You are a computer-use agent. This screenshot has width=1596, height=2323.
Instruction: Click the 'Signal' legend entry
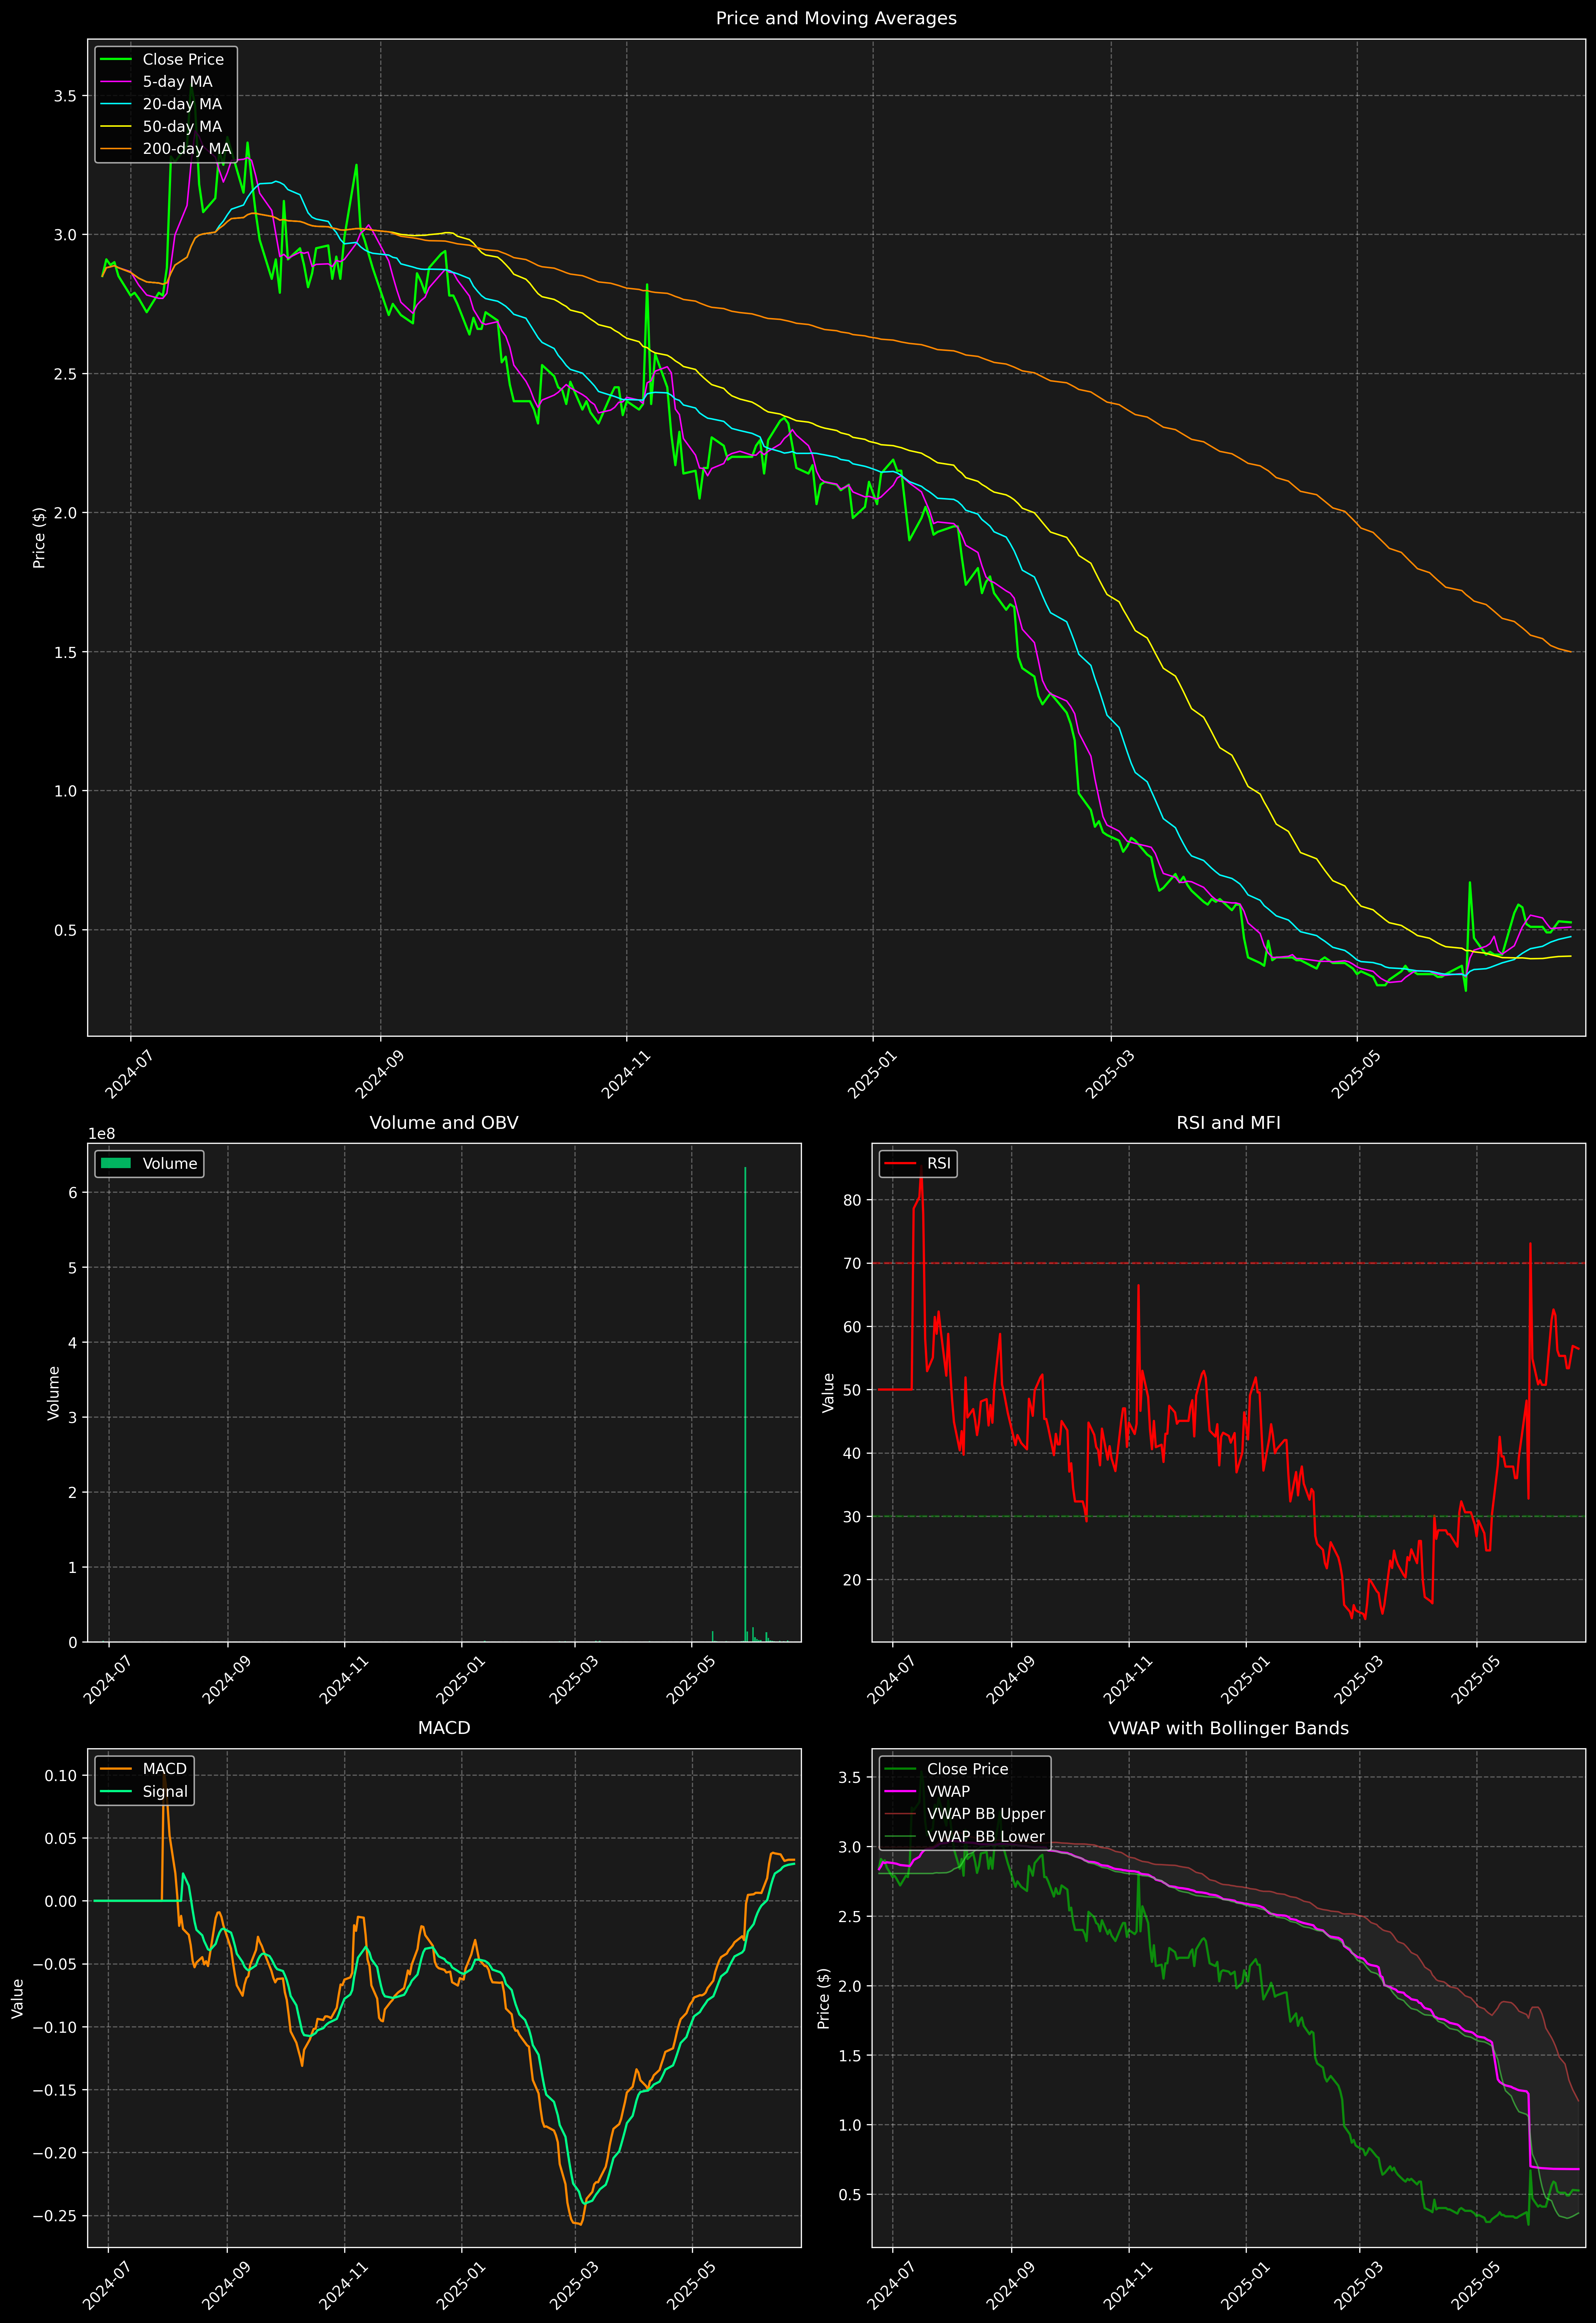coord(144,1791)
